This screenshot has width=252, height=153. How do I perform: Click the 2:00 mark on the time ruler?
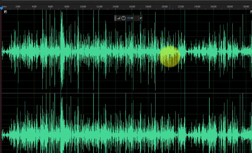[x=18, y=6]
